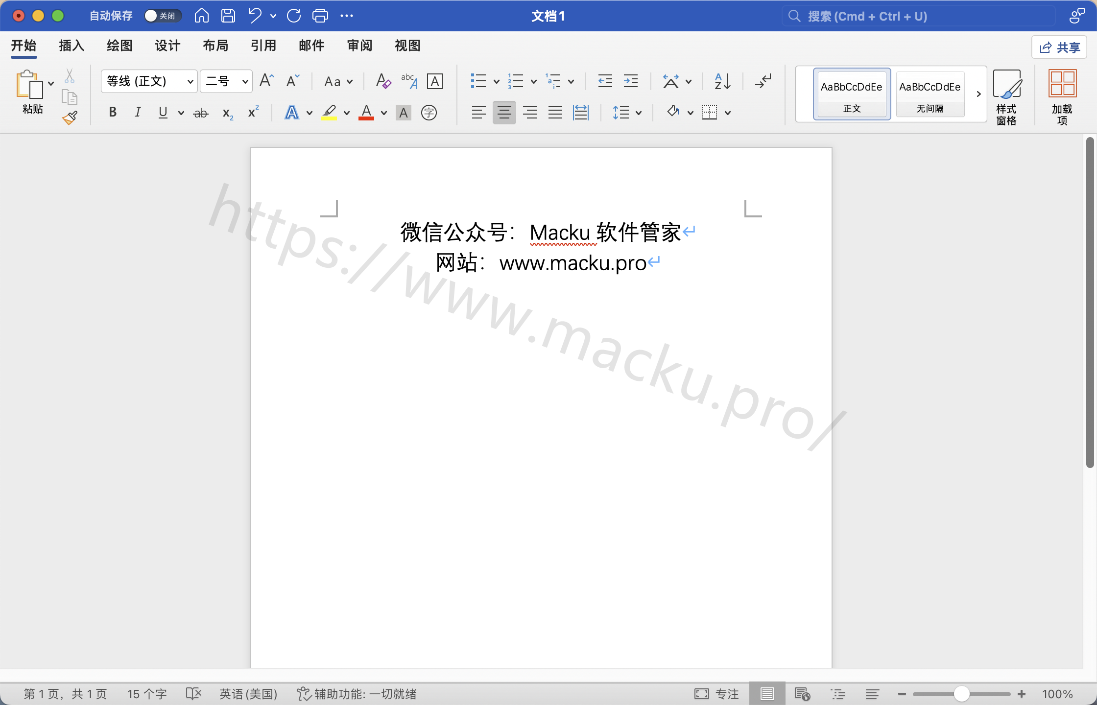This screenshot has width=1097, height=705.
Task: Switch to the 插入 tab
Action: click(72, 46)
